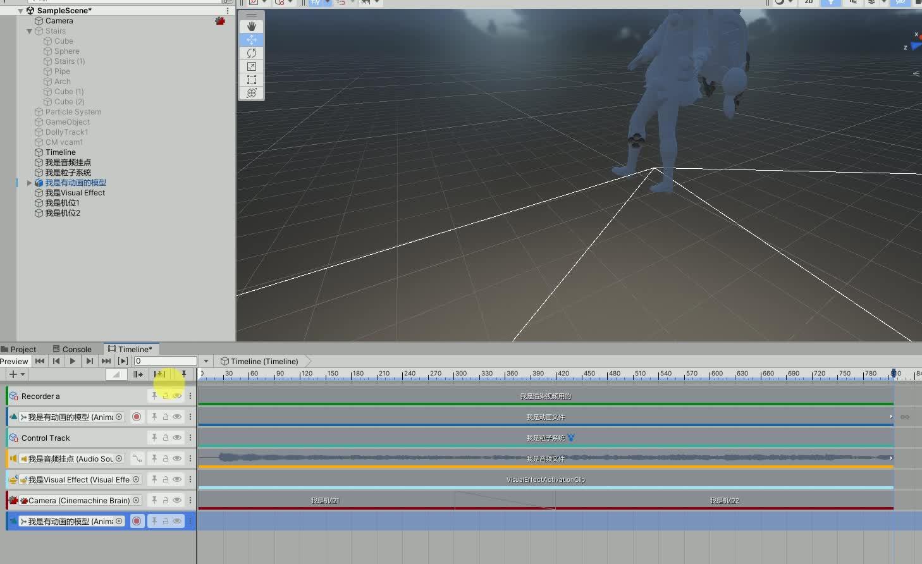
Task: Enable recording on the 我是有动画的模型 animation track
Action: tap(137, 416)
